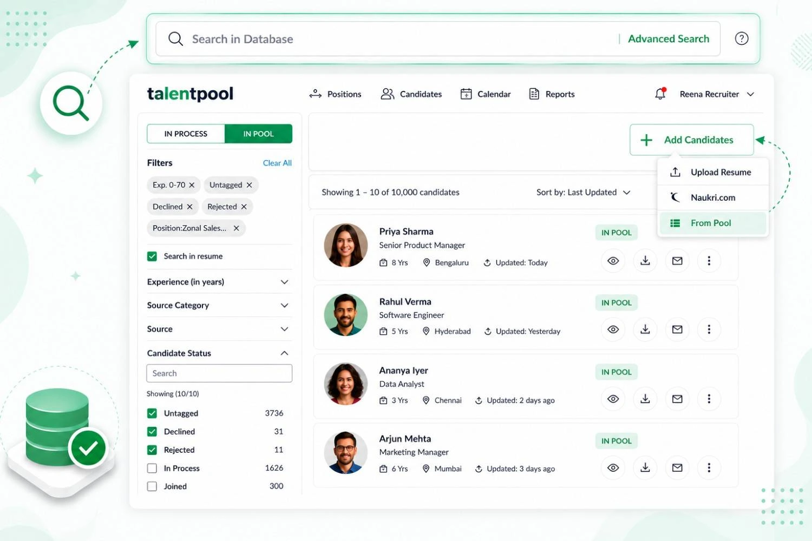812x541 pixels.
Task: Switch to IN PROCESS tab
Action: coord(186,134)
